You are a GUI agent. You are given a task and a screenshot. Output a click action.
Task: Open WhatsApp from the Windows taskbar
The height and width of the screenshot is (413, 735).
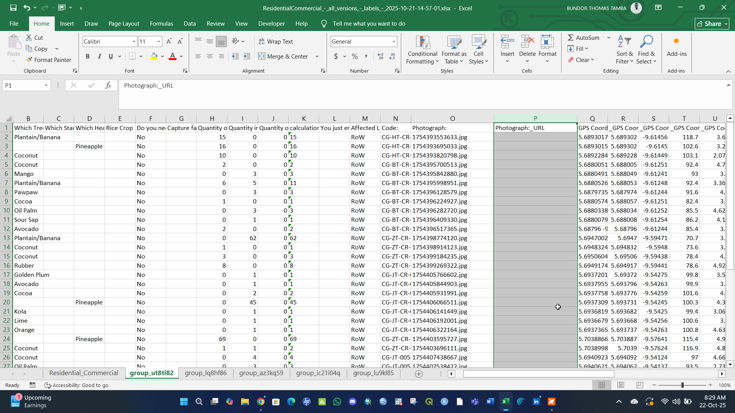(337, 402)
